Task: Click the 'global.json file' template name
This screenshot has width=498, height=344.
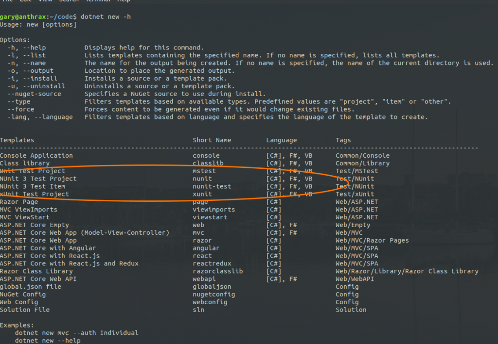Action: pos(31,287)
